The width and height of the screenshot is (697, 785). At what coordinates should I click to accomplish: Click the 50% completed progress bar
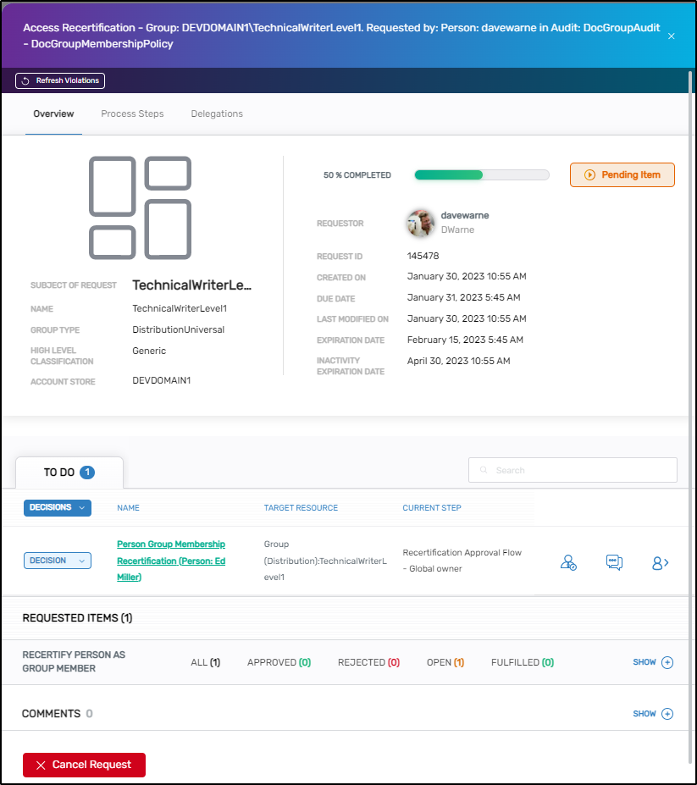pos(481,174)
